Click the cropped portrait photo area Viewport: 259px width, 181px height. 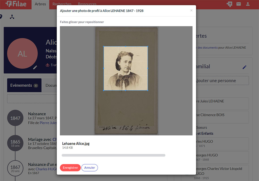click(125, 68)
